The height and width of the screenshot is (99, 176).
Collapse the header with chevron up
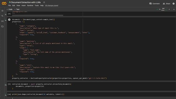174,9
